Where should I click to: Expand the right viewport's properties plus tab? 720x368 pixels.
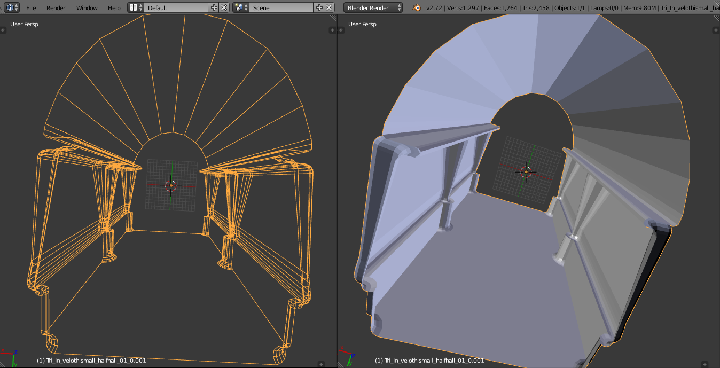click(716, 30)
